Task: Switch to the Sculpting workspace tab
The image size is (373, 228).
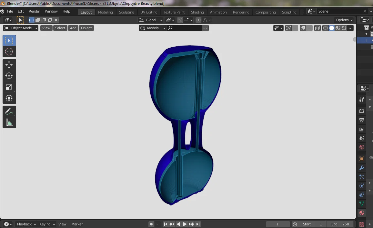Action: point(126,12)
